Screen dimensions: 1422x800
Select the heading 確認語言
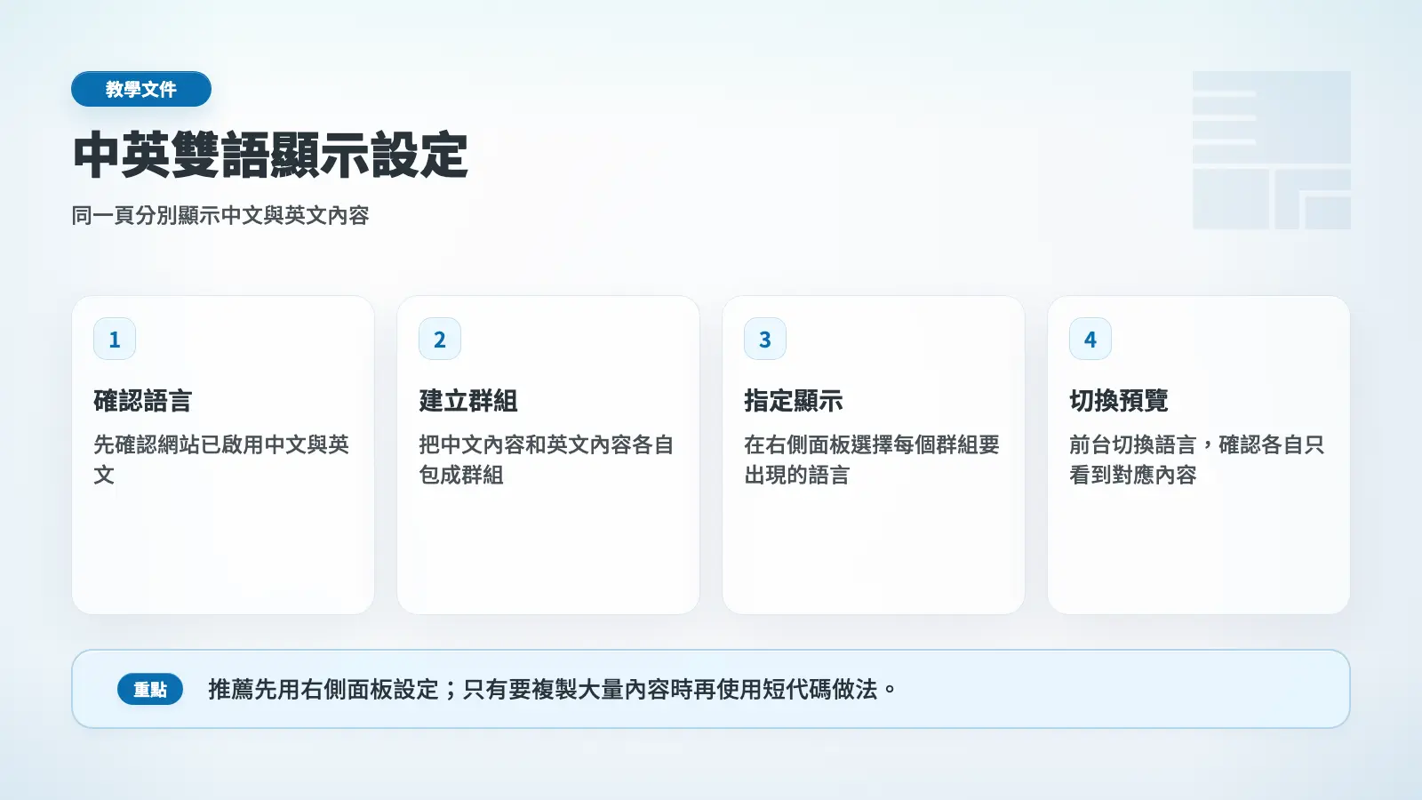143,401
